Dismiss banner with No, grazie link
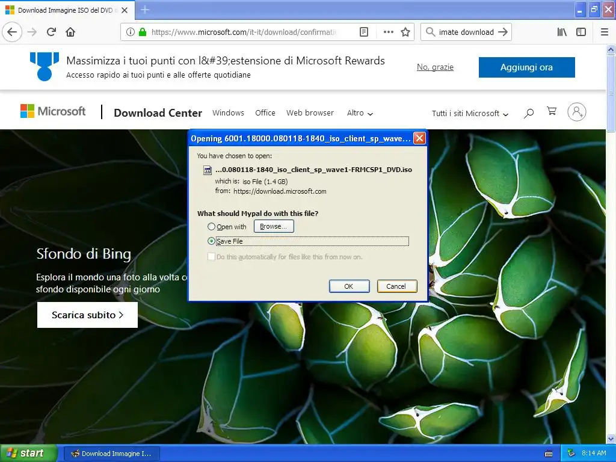 435,67
